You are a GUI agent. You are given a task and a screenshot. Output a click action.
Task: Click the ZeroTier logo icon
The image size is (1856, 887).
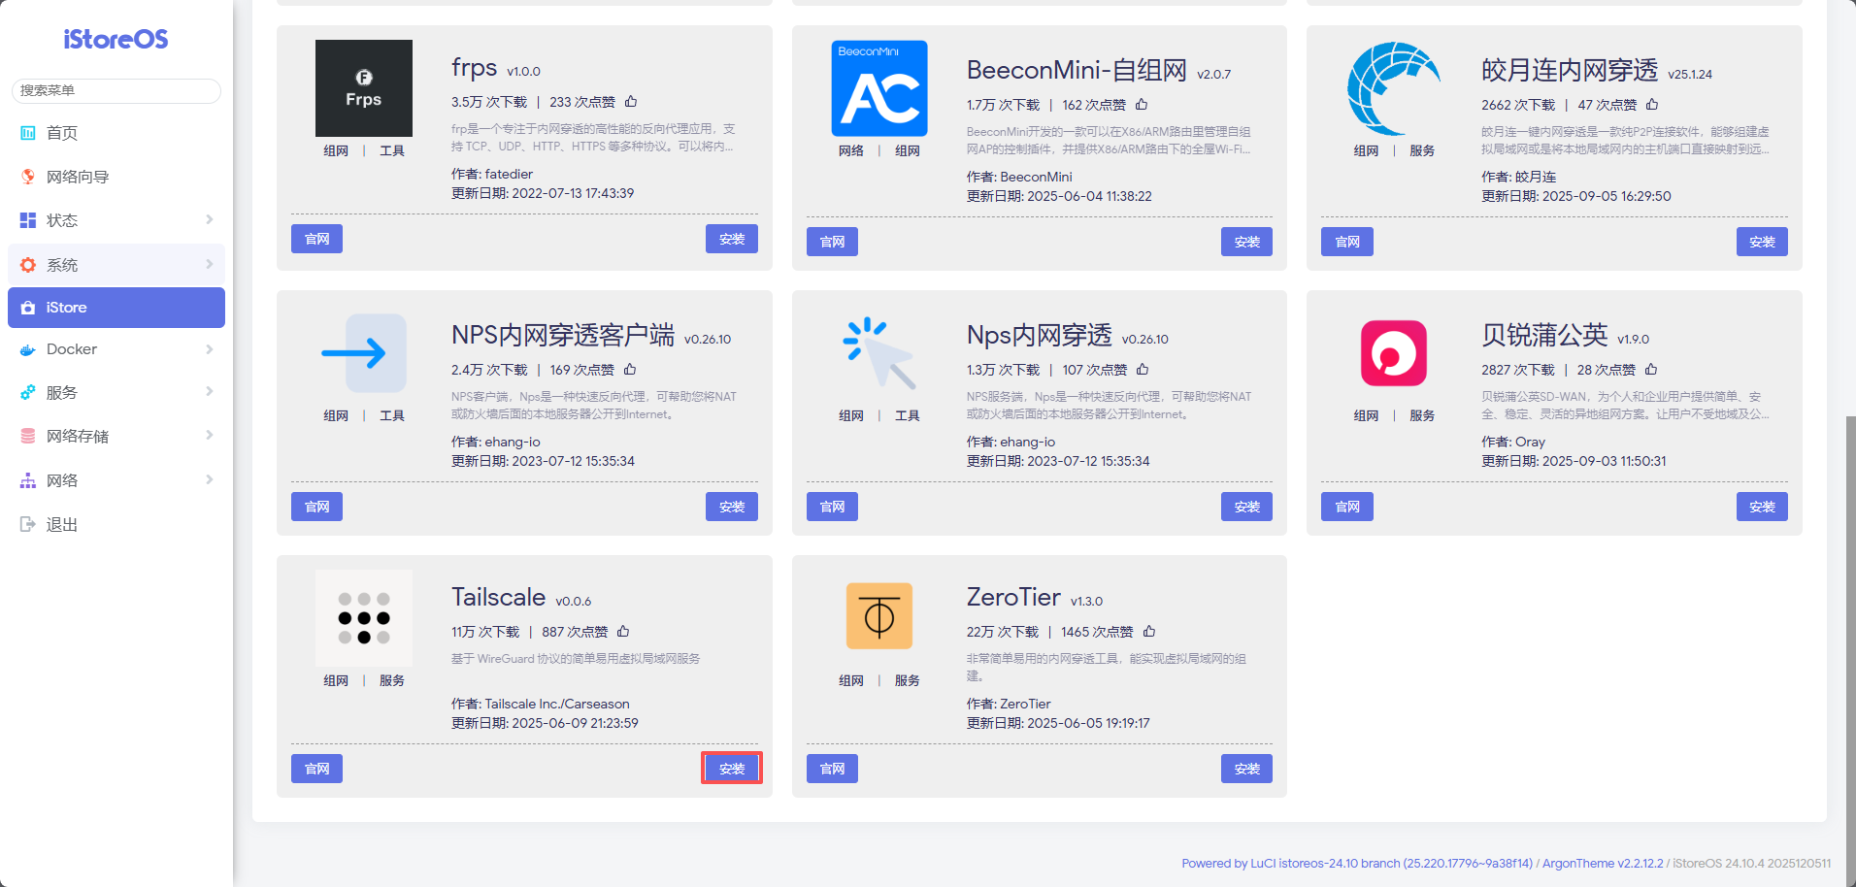pos(878,615)
